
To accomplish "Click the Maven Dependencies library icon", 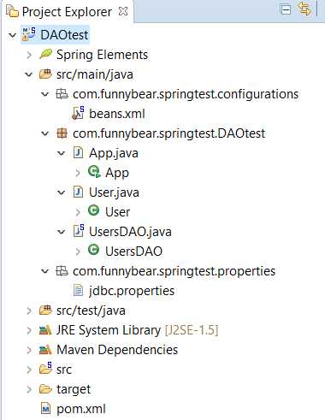I will coord(45,350).
